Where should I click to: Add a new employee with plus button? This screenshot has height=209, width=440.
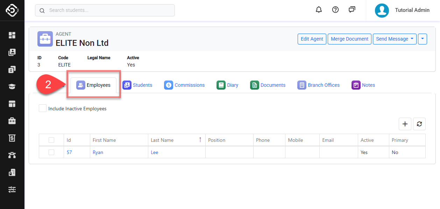tap(405, 124)
